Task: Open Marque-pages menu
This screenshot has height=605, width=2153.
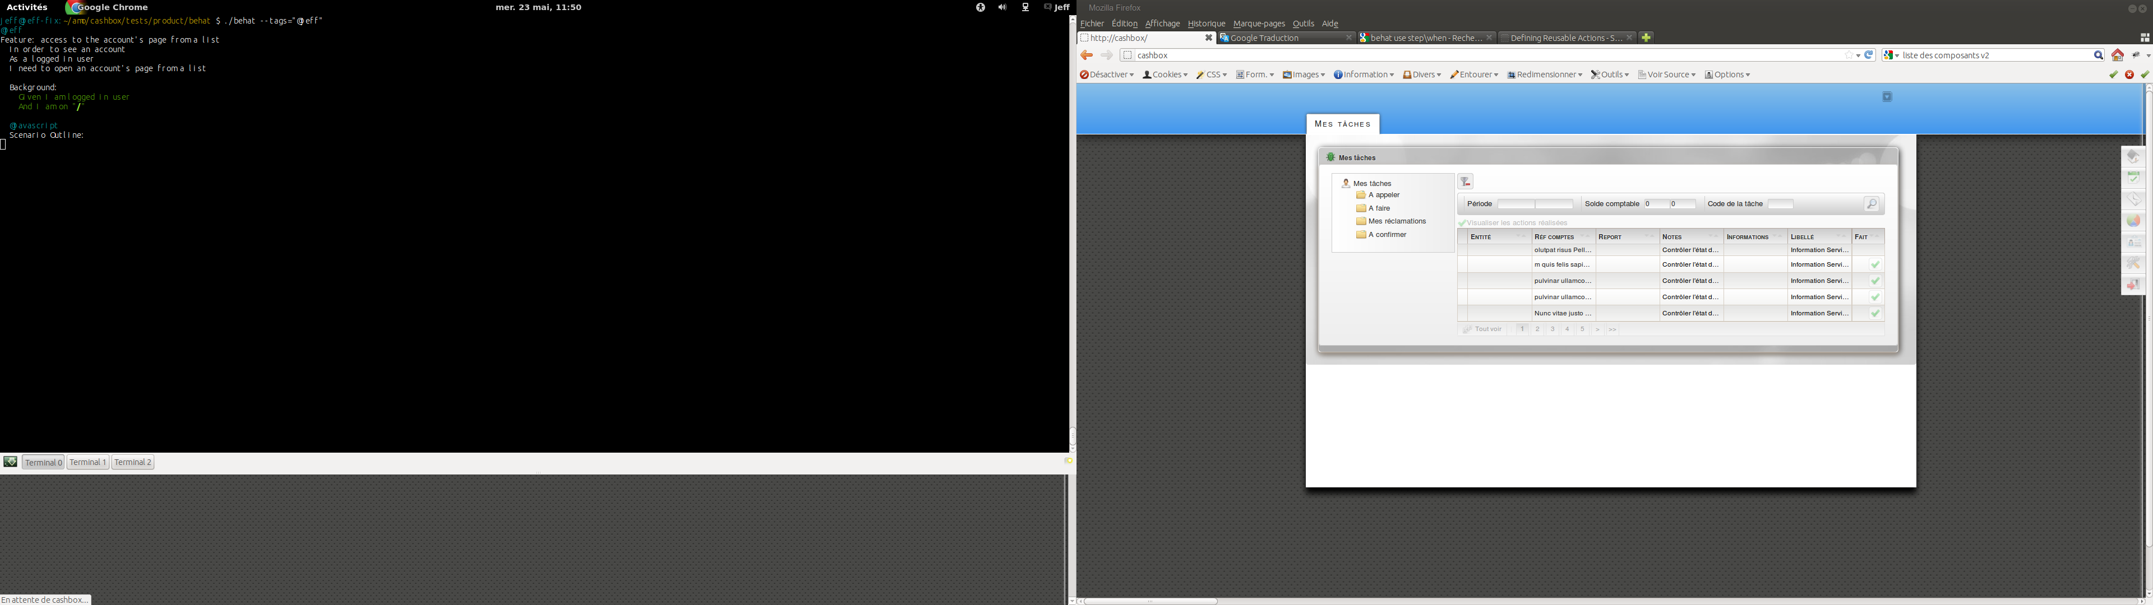Action: (1259, 24)
